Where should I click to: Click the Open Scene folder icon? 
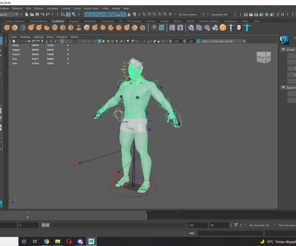(32, 14)
